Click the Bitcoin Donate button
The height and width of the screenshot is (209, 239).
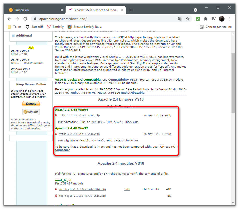click(x=31, y=112)
